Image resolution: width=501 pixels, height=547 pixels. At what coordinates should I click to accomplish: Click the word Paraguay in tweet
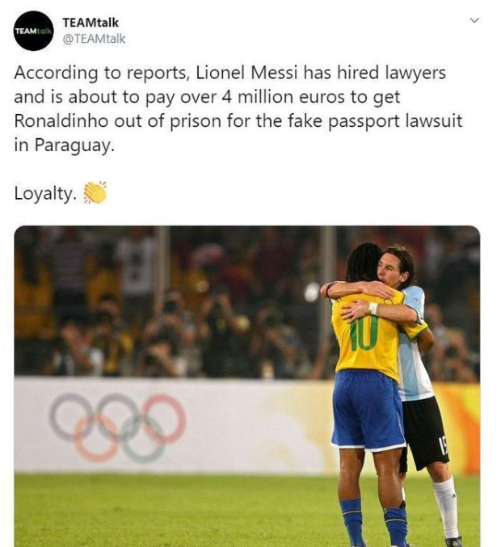coord(74,145)
